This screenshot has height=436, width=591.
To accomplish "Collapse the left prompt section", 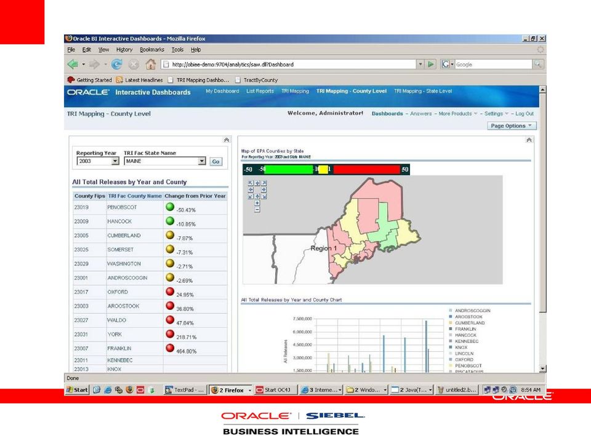I will (226, 140).
